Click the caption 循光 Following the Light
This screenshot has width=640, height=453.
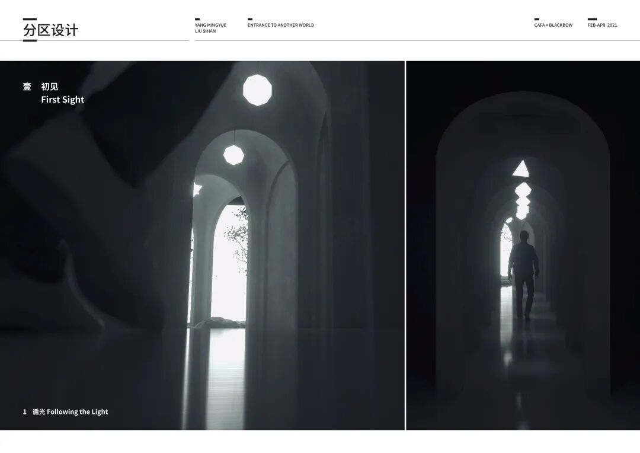(70, 411)
